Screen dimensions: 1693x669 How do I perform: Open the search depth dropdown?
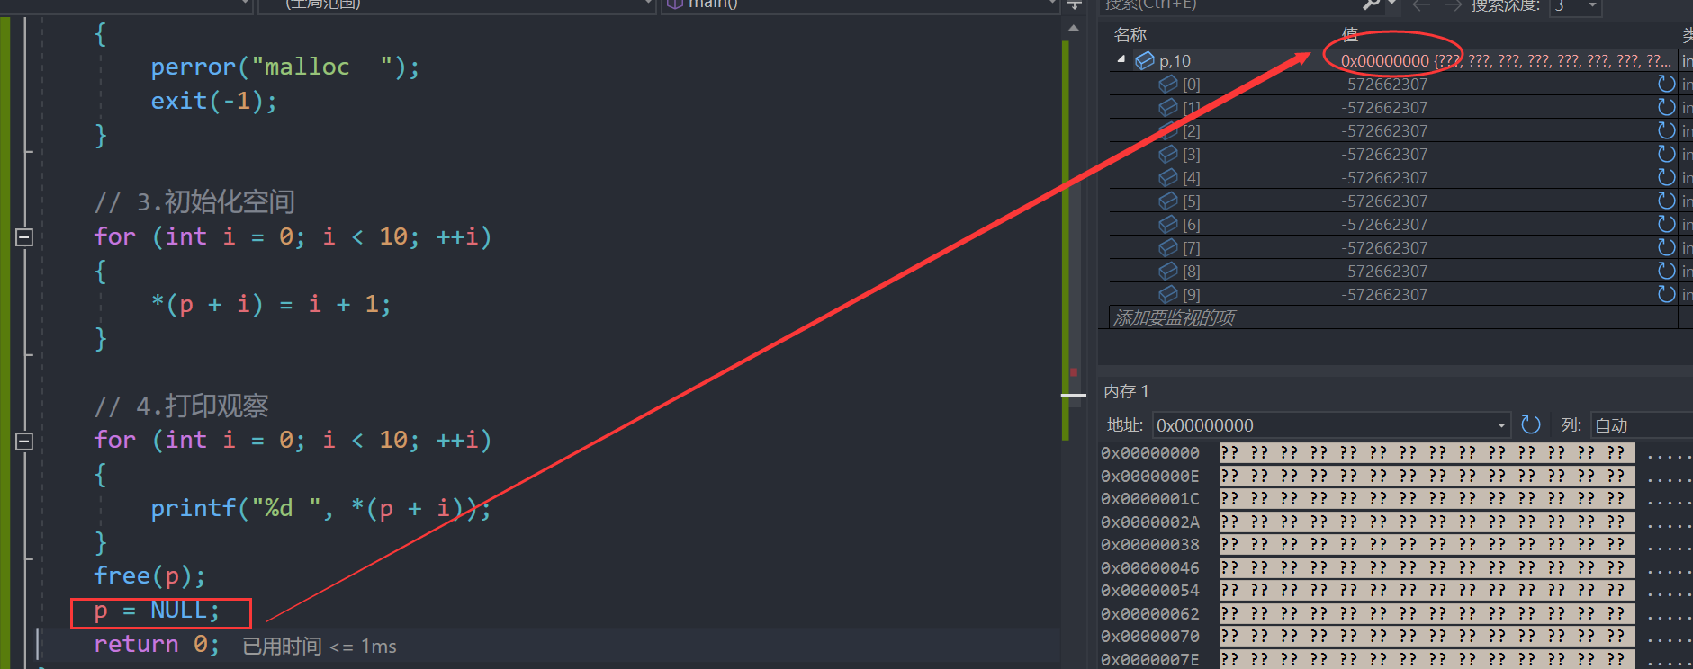tap(1592, 6)
